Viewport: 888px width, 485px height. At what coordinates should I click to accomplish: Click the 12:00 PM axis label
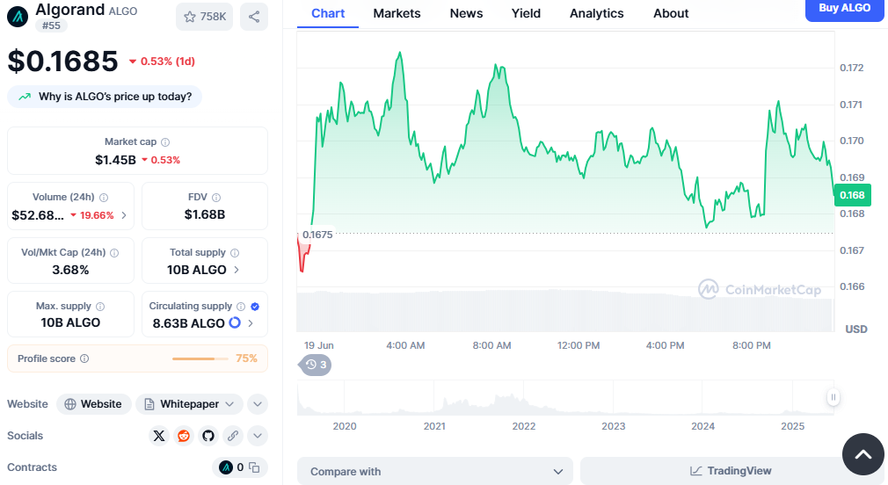pos(579,345)
